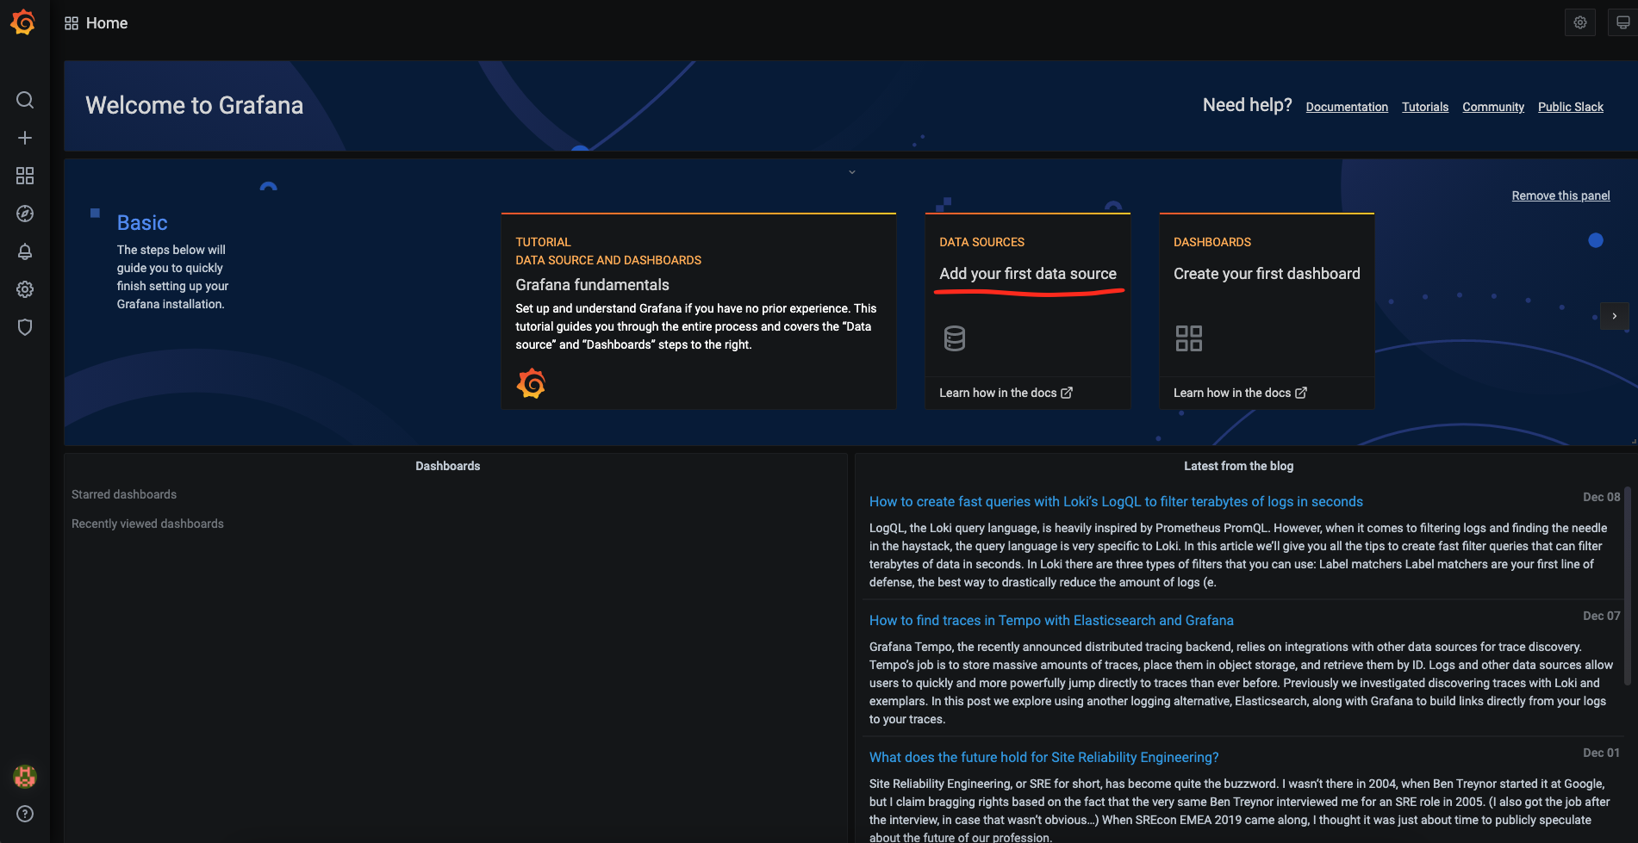Open the Loki LogQL fast queries blog post

click(x=1116, y=501)
